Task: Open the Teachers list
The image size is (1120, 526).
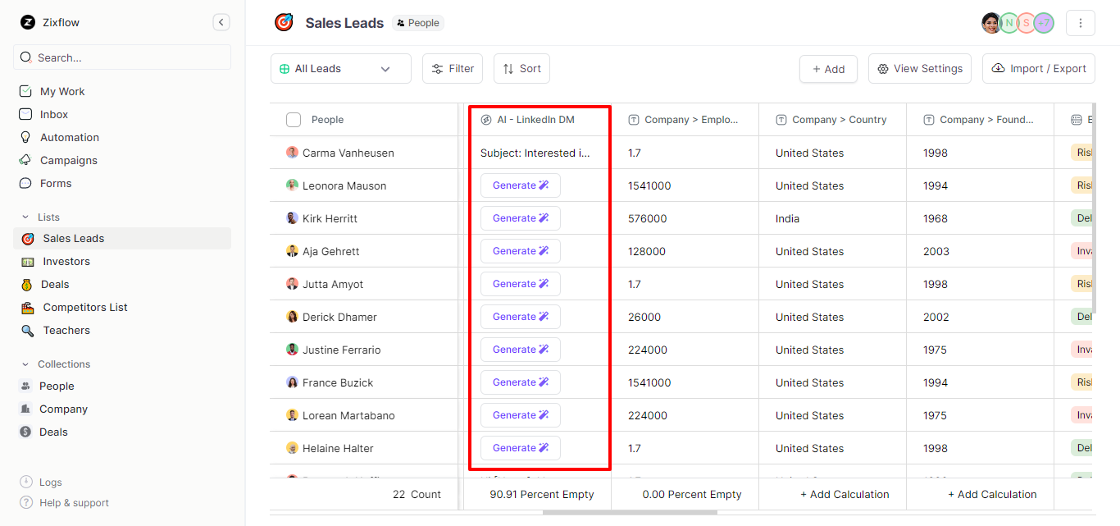Action: tap(65, 330)
